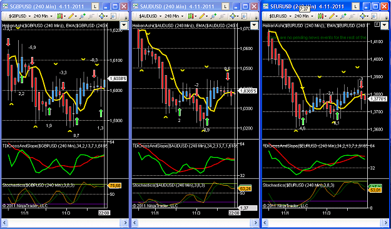Viewport: 391px width, 229px height.
Task: Click the data box magnifier icon in the EURUSD toolbar
Action: (x=374, y=16)
